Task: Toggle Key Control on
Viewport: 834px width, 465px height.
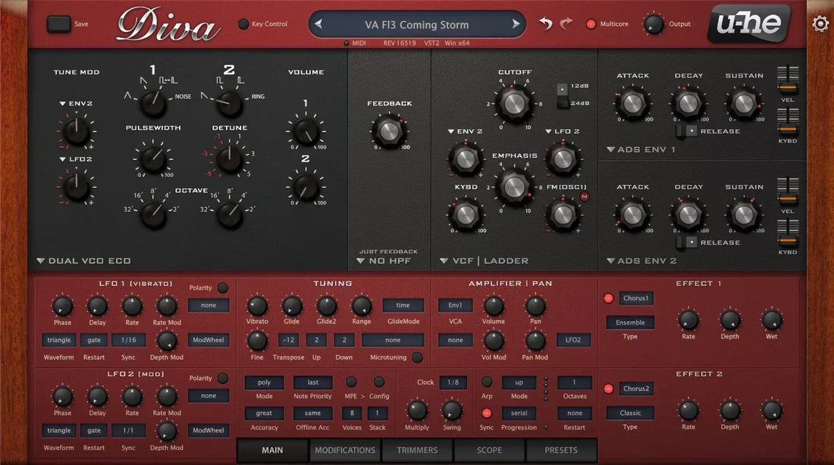Action: click(243, 24)
